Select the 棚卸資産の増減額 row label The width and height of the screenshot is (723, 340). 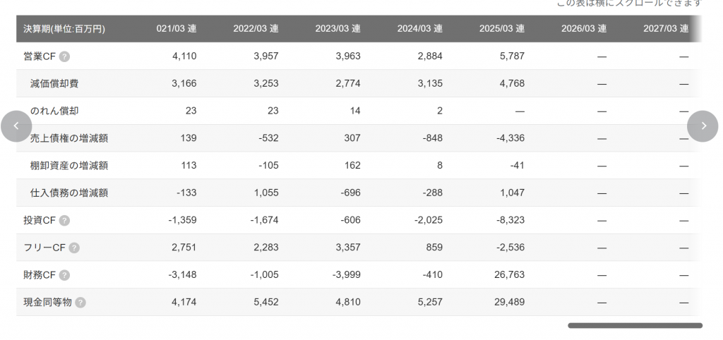[69, 166]
